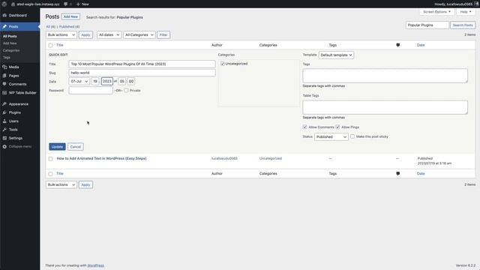480x270 pixels.
Task: Open Add New submenu under Posts
Action: [x=10, y=43]
